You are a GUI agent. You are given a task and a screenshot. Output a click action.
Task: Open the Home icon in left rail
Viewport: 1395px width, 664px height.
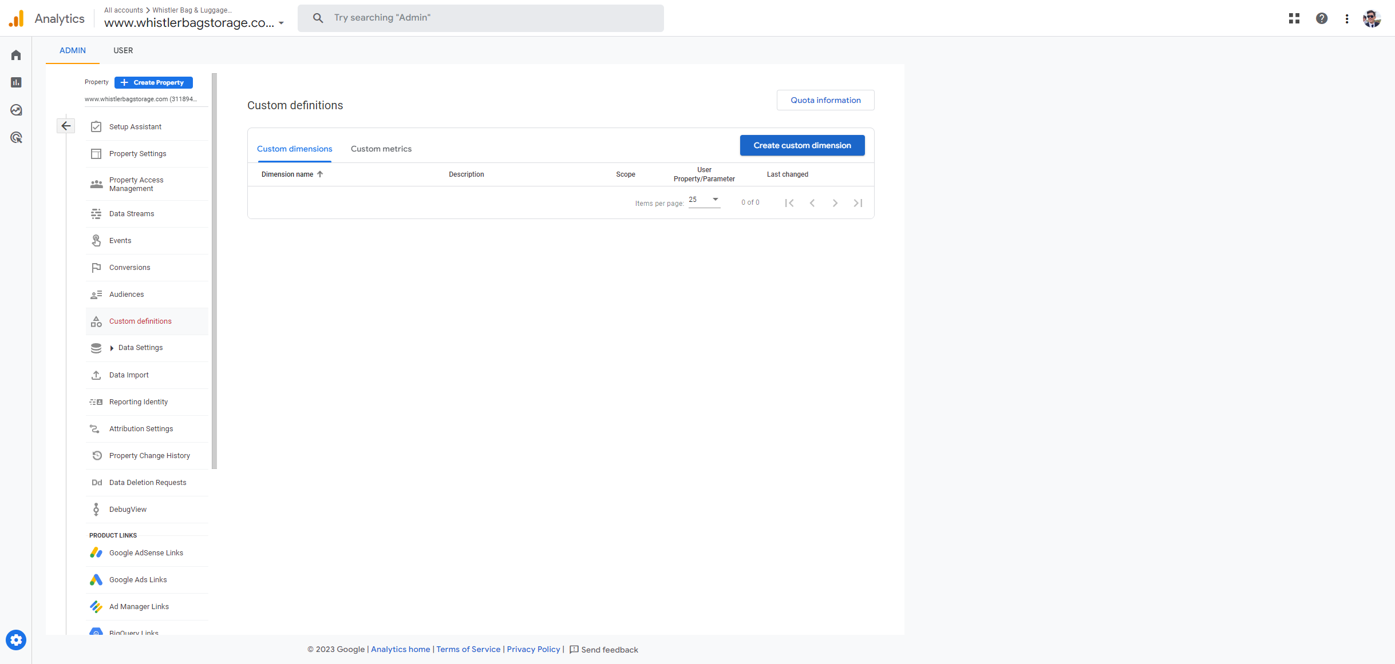16,55
